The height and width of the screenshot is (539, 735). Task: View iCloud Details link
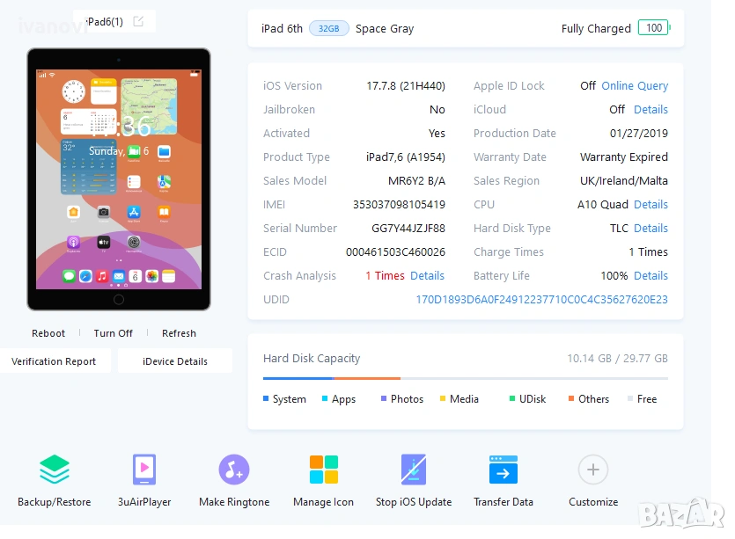[x=650, y=110]
